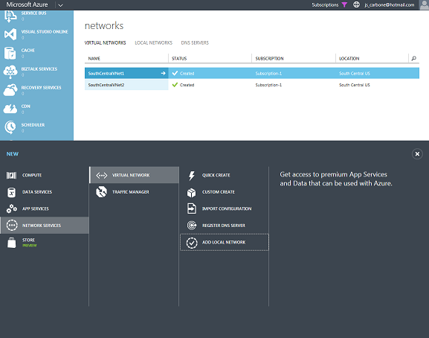Select the SouthCentralVNet1 name cell
The image size is (429, 338).
pos(126,74)
